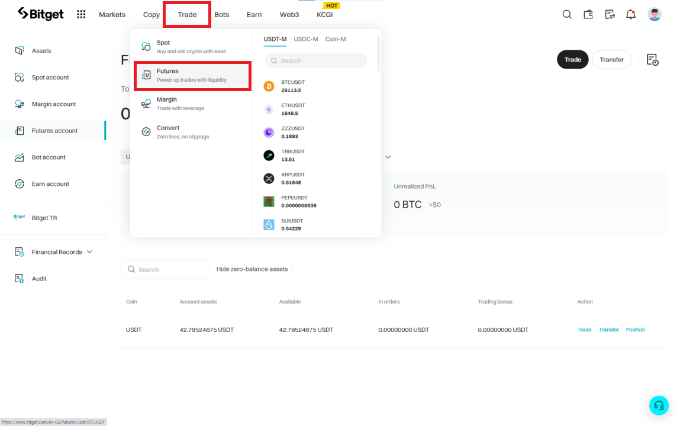Select the ZZZUSDT coin icon
Image resolution: width=677 pixels, height=426 pixels.
(269, 133)
